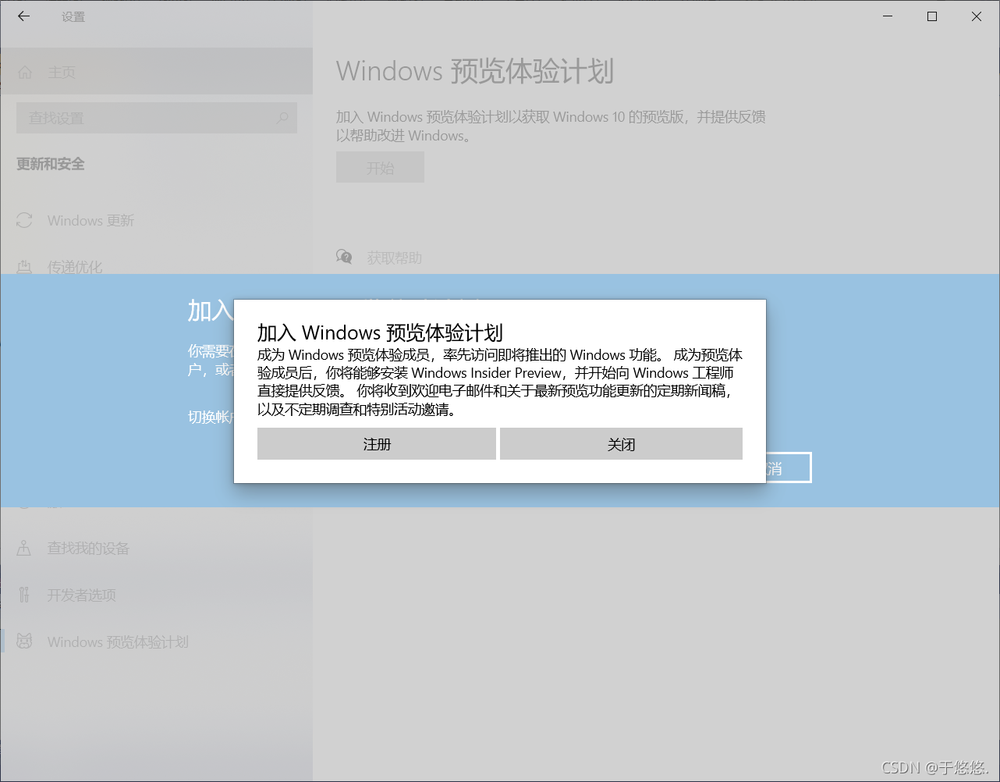Close the 设置 window
Viewport: 1000px width, 782px height.
977,16
